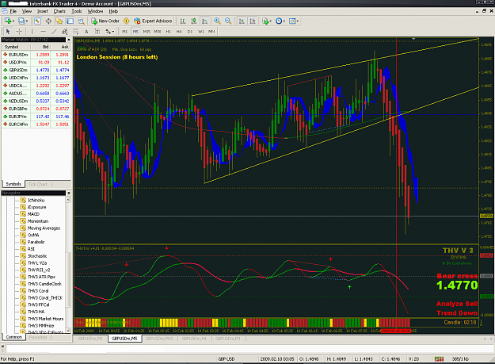Select USDJPYm row in Market Watch
Screen dimensions: 495x364
tap(36, 62)
